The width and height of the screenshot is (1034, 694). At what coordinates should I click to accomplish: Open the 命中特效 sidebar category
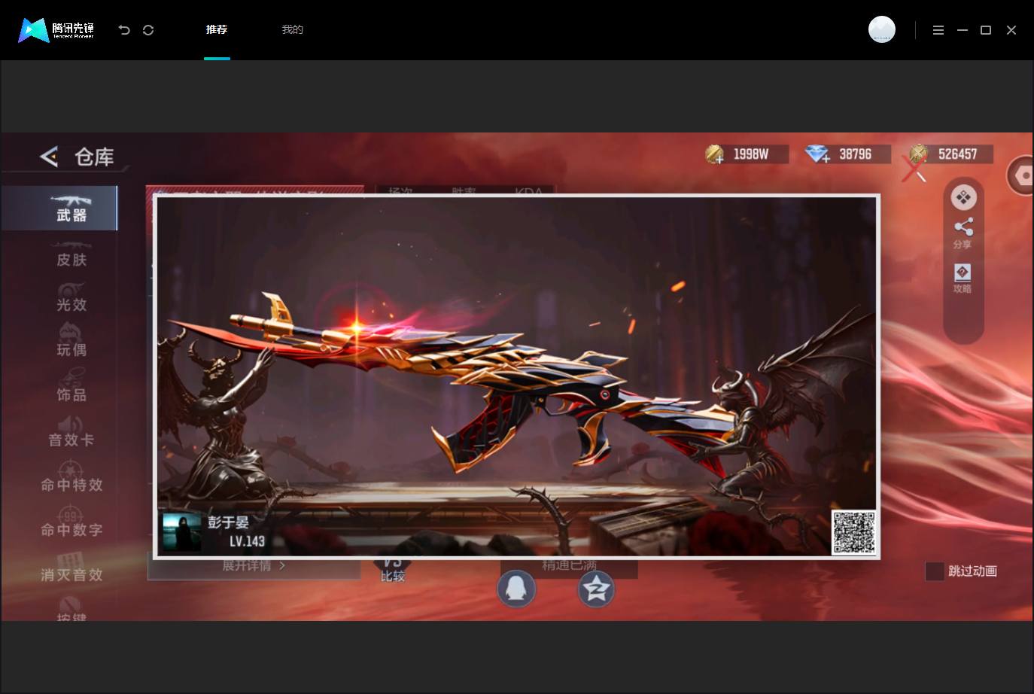[71, 478]
